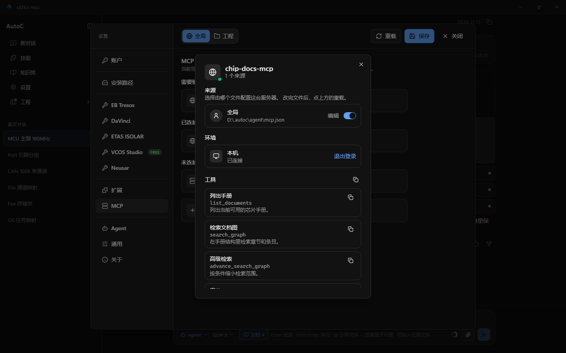Open the GLM-5 model dropdown
This screenshot has height=353, width=566.
[x=223, y=335]
